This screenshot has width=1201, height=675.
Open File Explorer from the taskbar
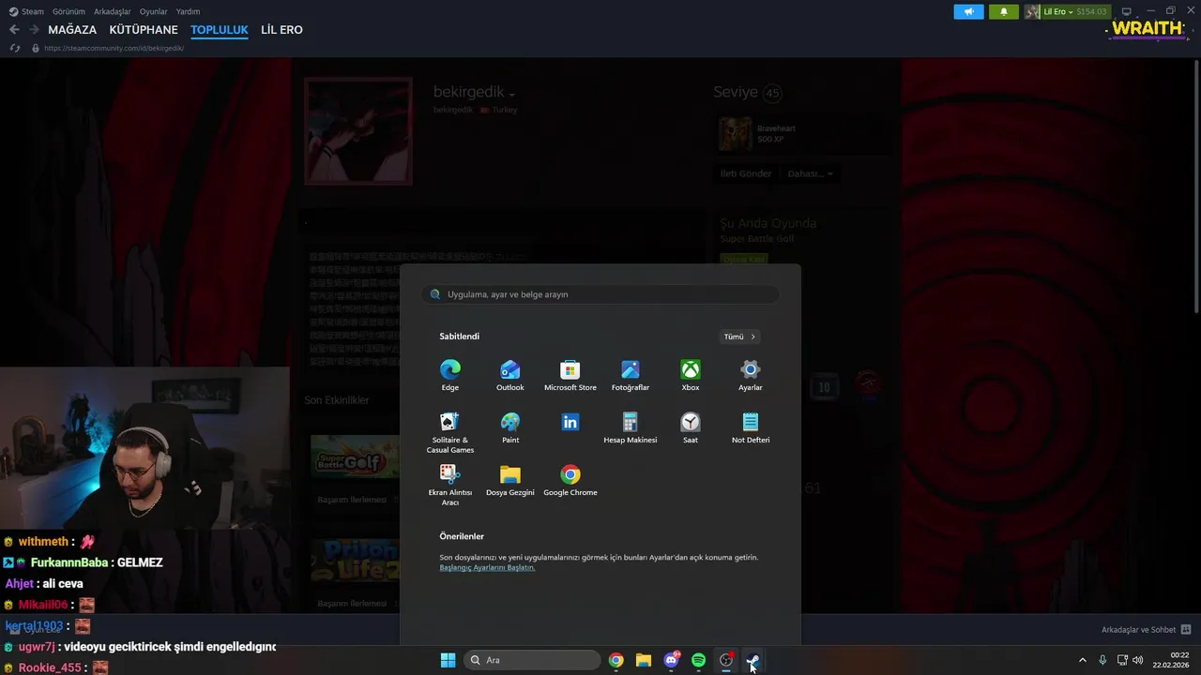(x=644, y=660)
